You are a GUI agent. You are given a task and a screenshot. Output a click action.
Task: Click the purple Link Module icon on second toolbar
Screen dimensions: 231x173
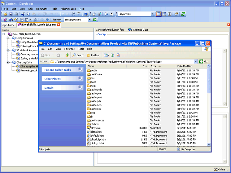pyautogui.click(x=5, y=19)
